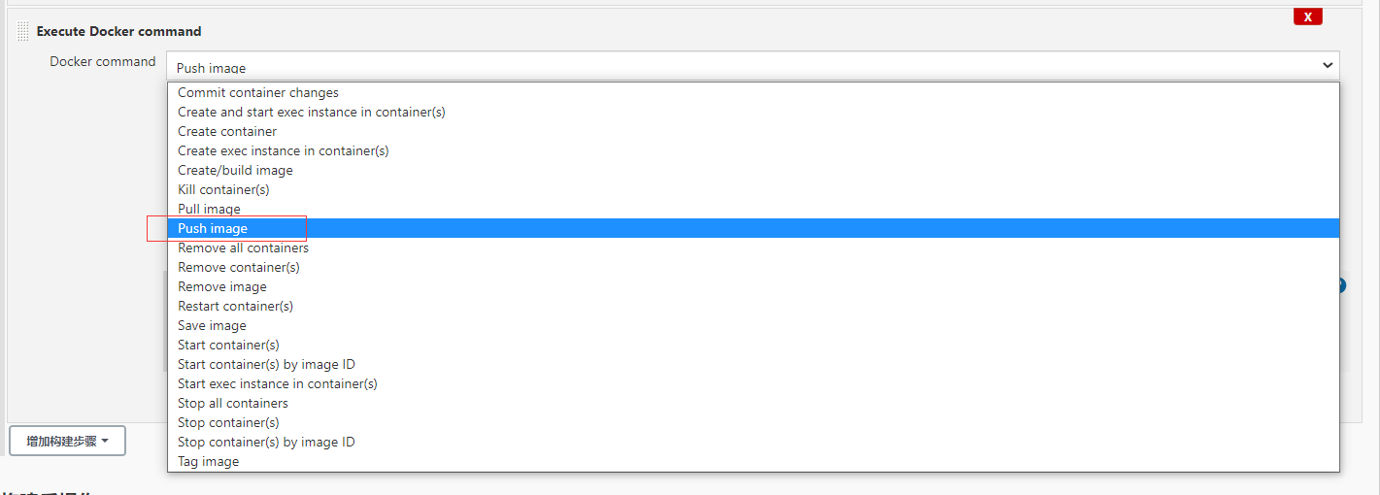Open the 增加构建步骤 dropdown button
The image size is (1380, 495).
click(67, 441)
